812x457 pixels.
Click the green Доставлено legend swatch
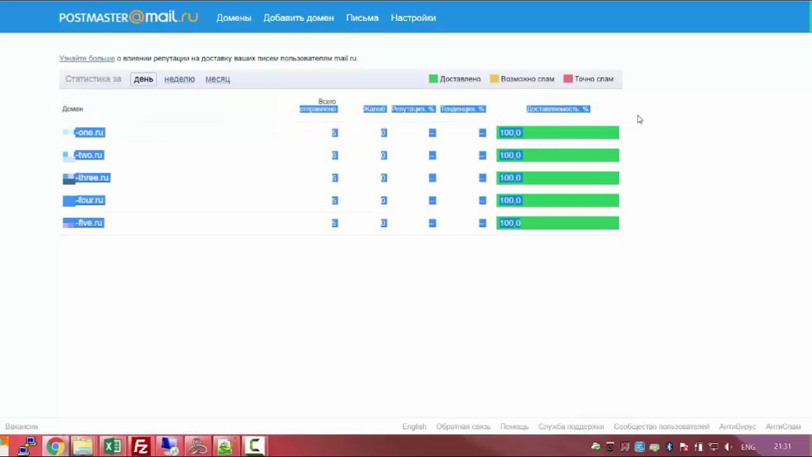(433, 79)
